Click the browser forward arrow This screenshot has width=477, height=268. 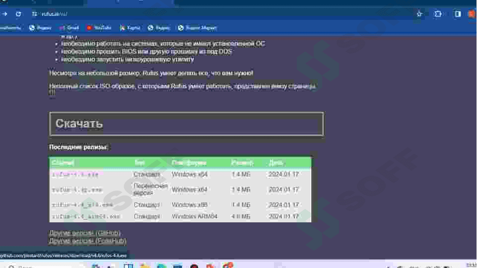4,14
